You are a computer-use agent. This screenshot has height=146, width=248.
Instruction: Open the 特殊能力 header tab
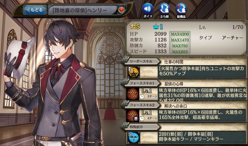point(141,127)
